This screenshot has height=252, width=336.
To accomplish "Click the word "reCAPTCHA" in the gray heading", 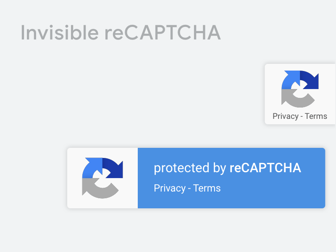I will point(163,33).
